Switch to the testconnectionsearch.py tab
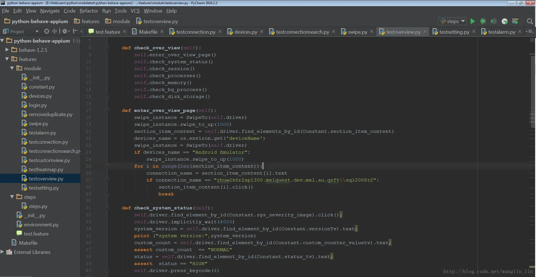 (302, 32)
